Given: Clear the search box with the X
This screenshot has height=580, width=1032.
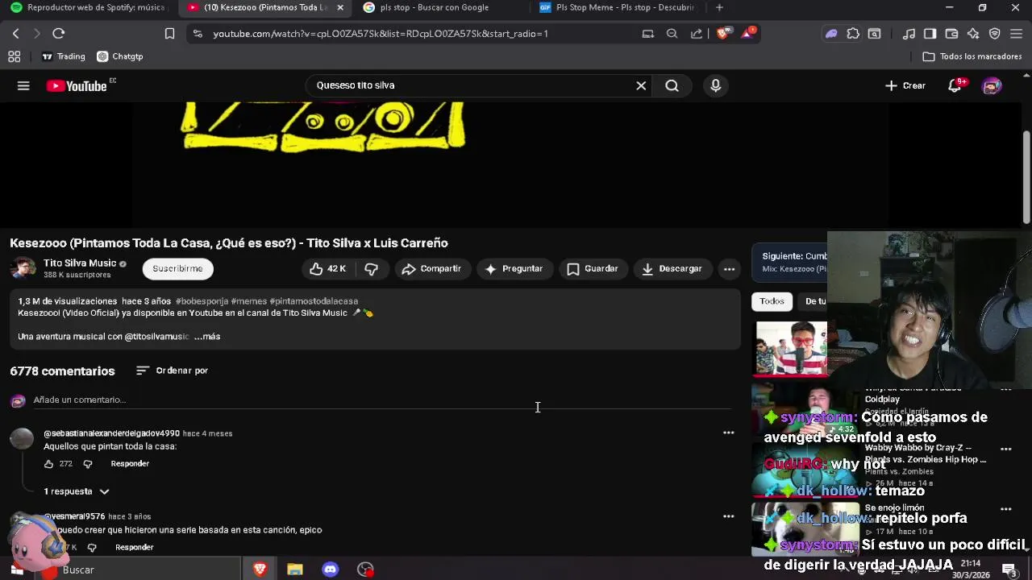Looking at the screenshot, I should click(x=641, y=85).
